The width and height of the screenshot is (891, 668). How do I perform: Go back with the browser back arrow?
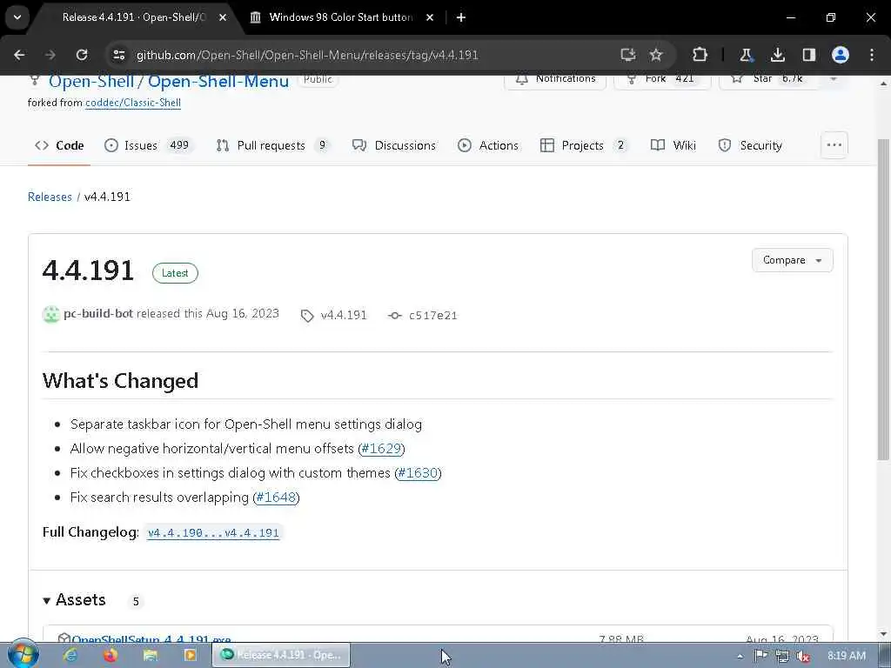coord(19,55)
